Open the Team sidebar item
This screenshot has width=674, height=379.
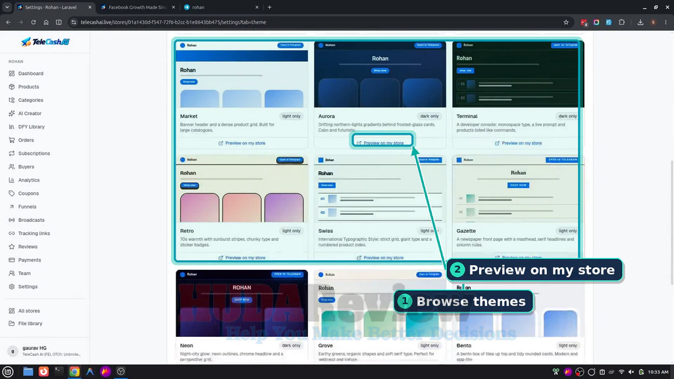point(24,273)
